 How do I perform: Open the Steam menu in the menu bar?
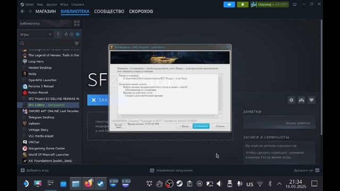click(27, 4)
